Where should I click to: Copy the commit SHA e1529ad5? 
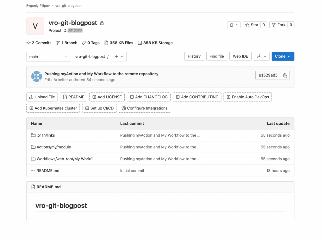click(x=285, y=75)
